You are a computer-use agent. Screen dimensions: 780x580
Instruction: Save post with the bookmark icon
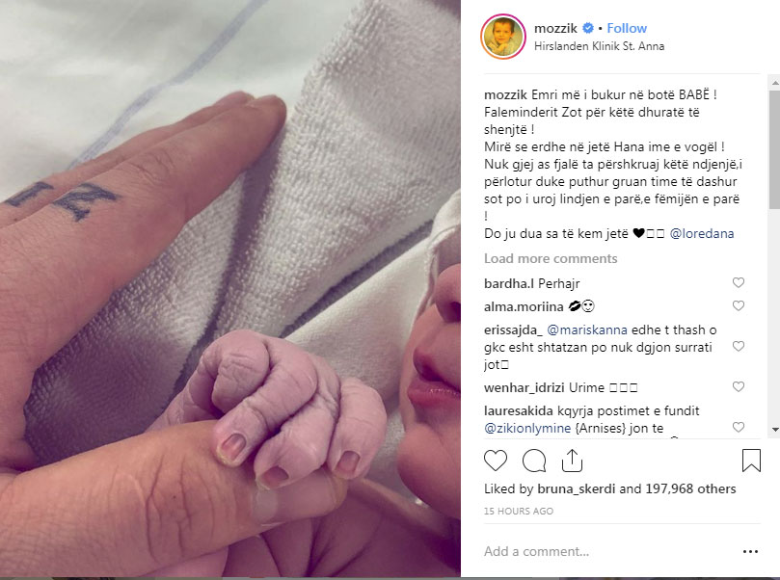(751, 461)
